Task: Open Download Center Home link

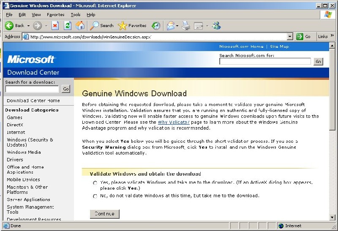Action: click(33, 101)
